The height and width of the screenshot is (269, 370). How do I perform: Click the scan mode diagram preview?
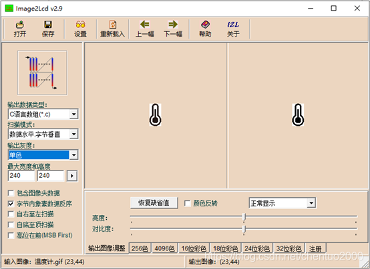(x=42, y=73)
